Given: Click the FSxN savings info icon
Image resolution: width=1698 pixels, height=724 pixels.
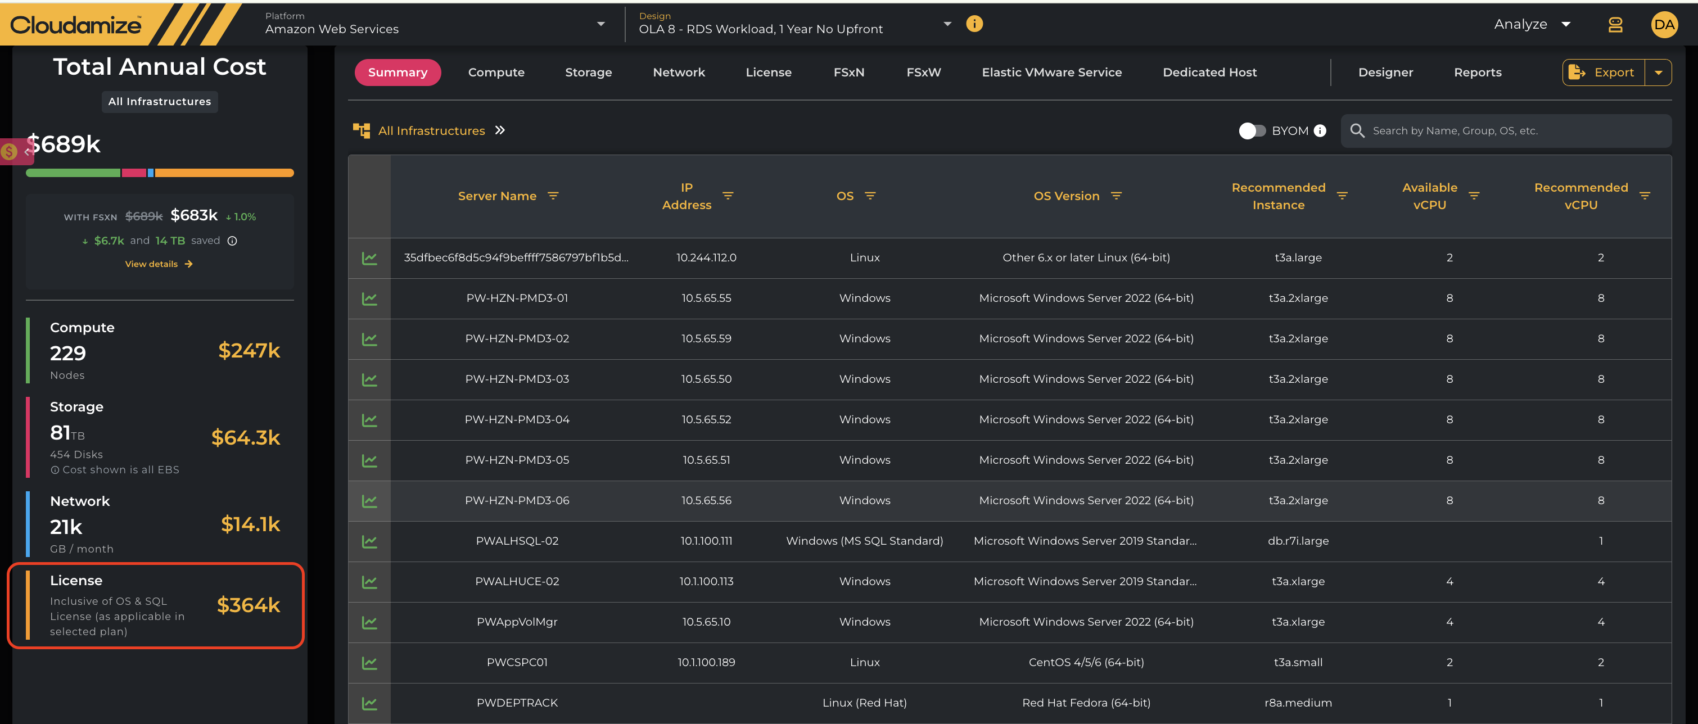Looking at the screenshot, I should pyautogui.click(x=232, y=241).
